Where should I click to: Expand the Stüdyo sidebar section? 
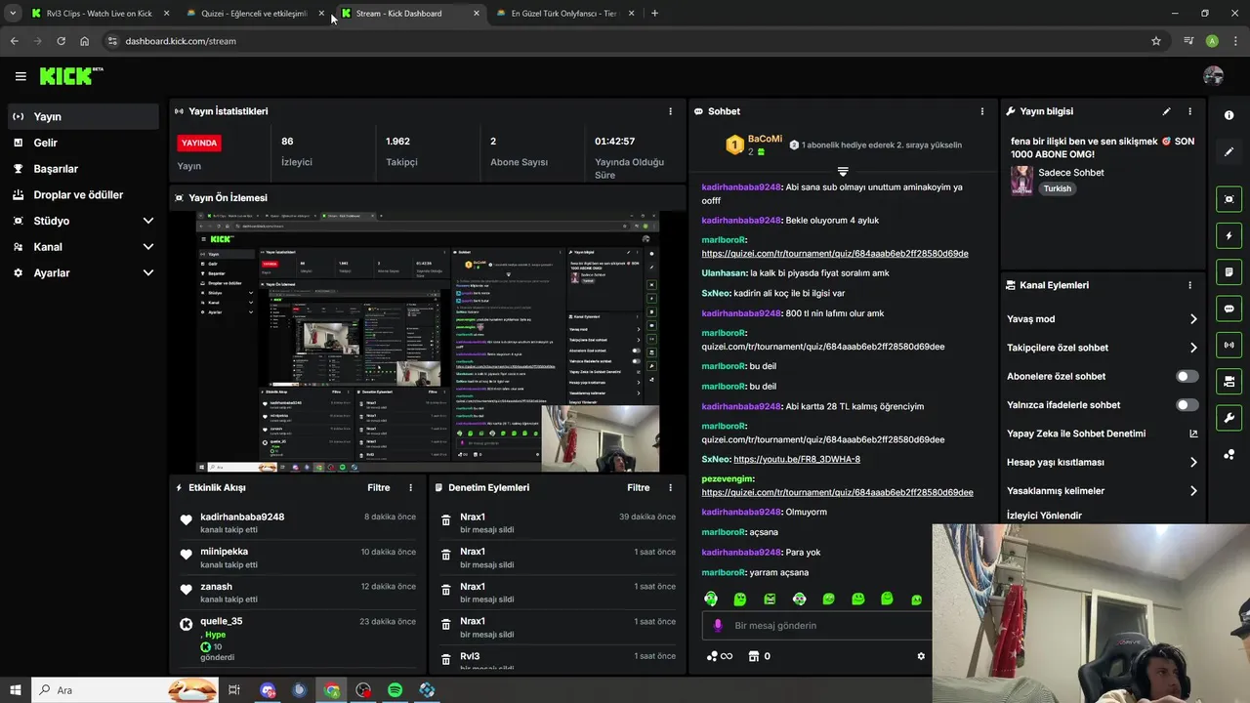[148, 221]
